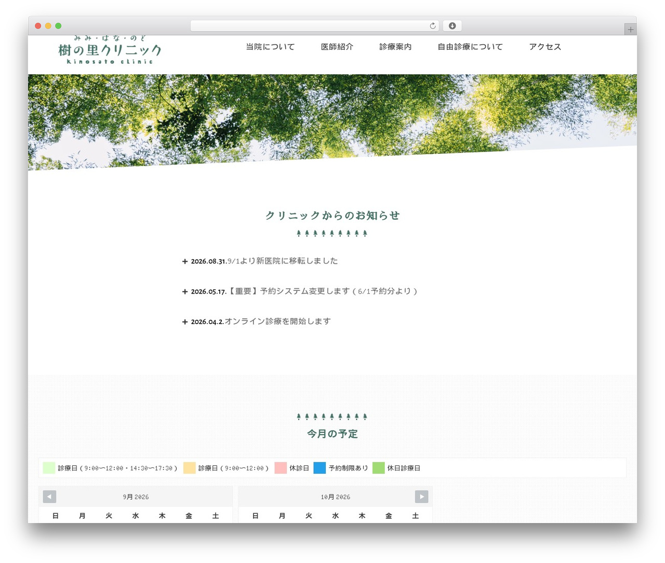This screenshot has width=665, height=563.
Task: Open the オンライン診療を開始します notice
Action: (x=277, y=321)
